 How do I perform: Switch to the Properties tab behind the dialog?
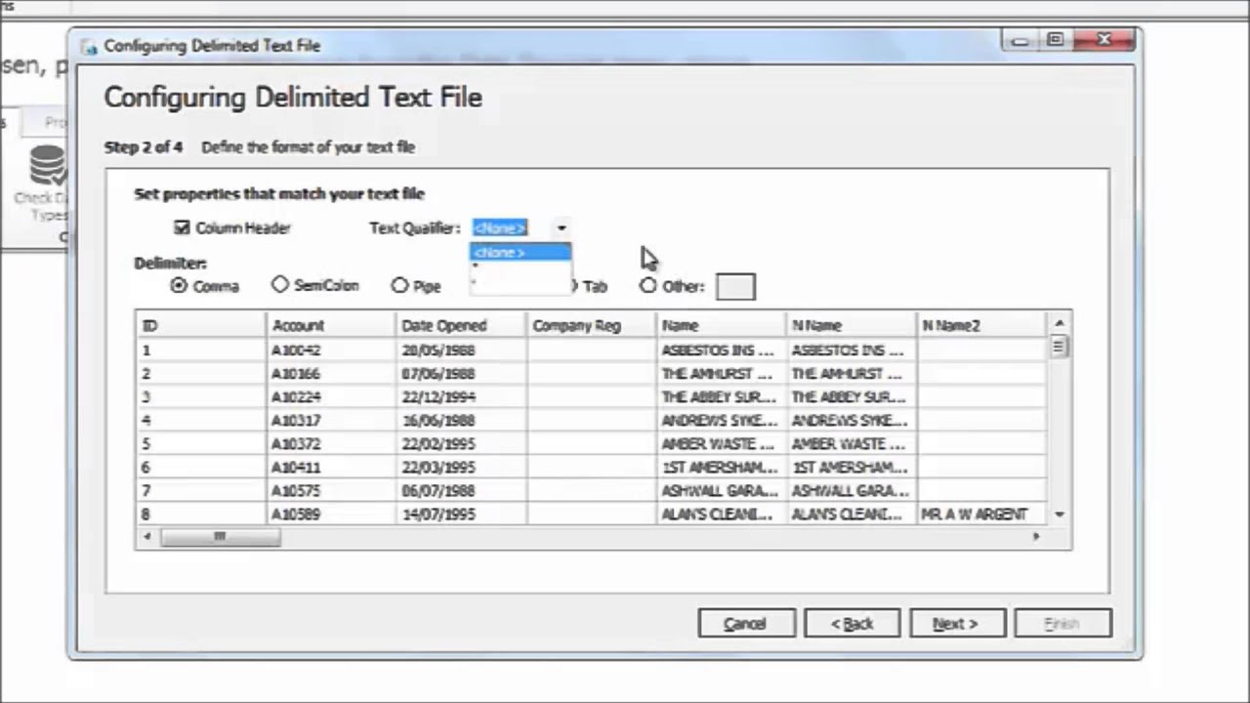point(56,122)
